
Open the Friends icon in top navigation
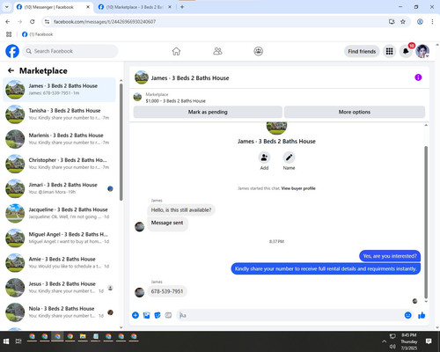pos(217,51)
